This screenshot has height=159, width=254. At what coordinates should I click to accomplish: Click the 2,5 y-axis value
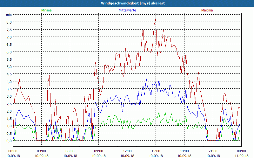point(9,104)
